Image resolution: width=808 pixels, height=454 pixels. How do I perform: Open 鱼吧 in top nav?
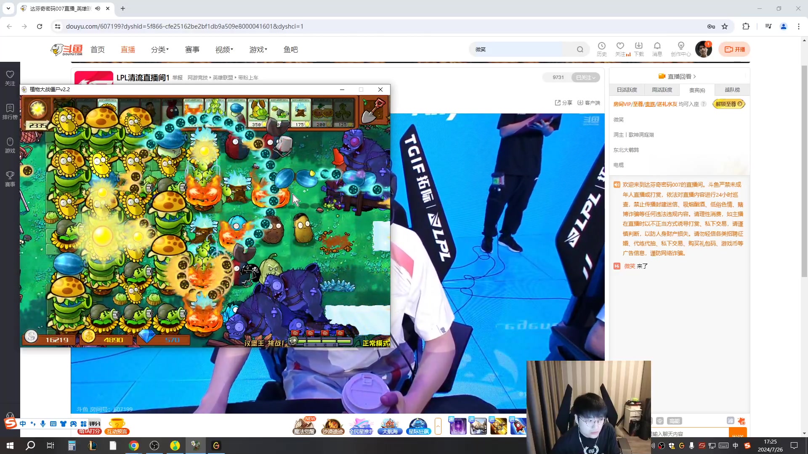click(x=291, y=50)
